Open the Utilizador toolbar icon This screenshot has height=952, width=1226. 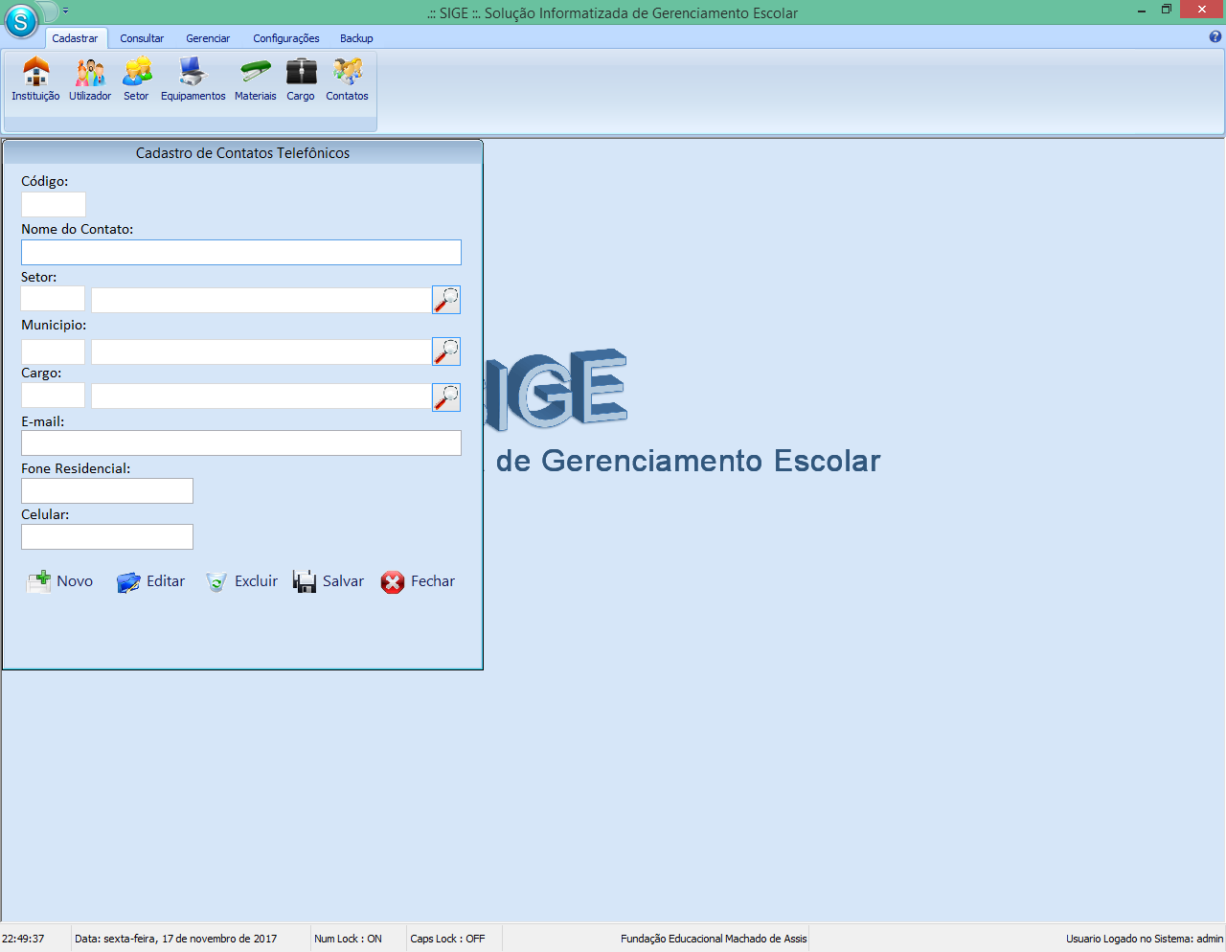coord(89,79)
